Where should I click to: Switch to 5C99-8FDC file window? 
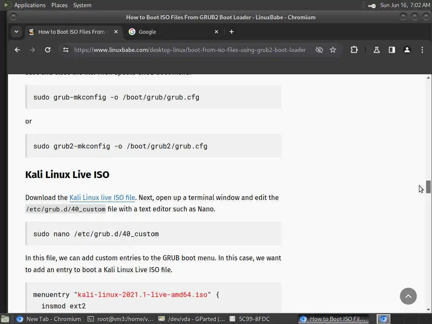click(x=250, y=319)
